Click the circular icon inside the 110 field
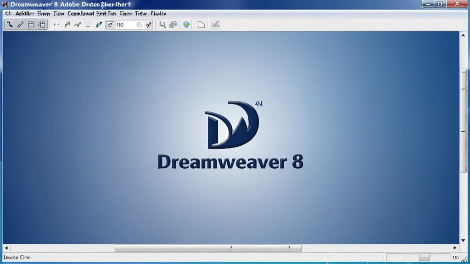 [139, 25]
